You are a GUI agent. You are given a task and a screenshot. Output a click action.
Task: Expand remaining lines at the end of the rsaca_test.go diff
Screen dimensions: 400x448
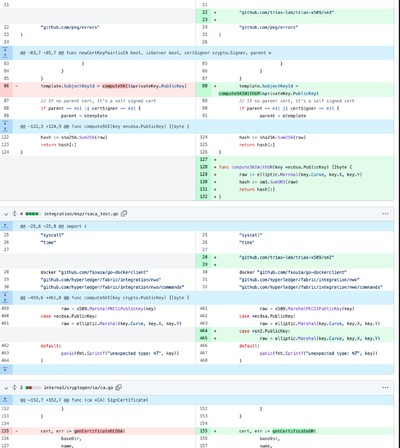5,369
